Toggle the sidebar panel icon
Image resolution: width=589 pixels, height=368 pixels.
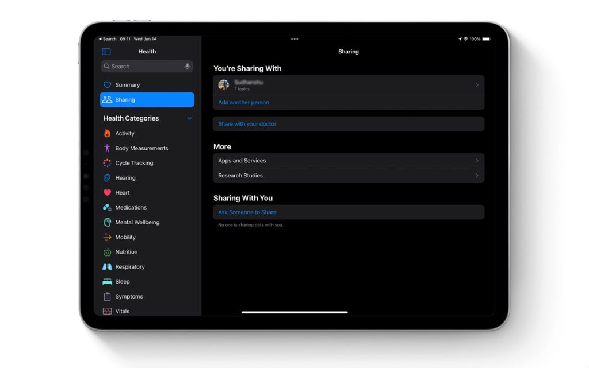106,52
